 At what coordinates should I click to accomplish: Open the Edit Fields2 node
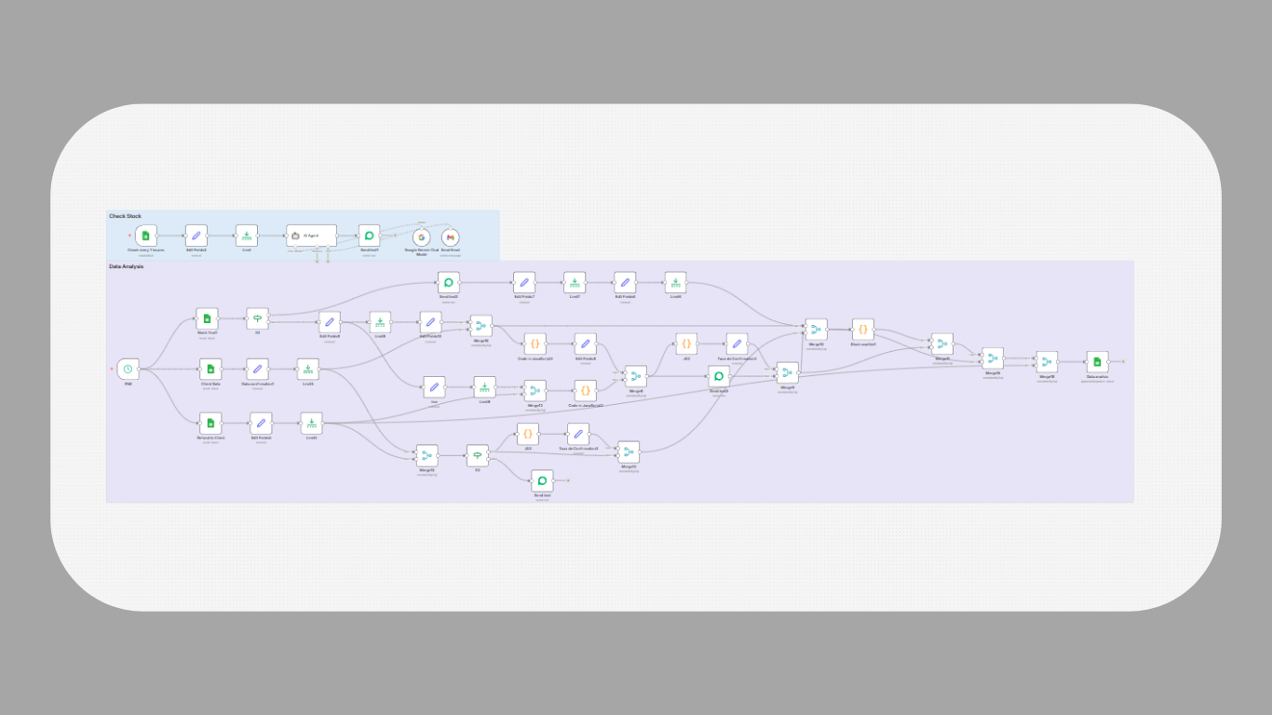pyautogui.click(x=196, y=236)
